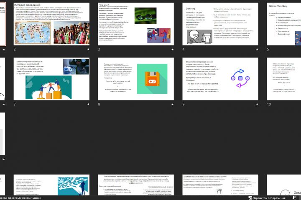Click the display settings gear icon
The width and height of the screenshot is (301, 200).
click(x=250, y=198)
